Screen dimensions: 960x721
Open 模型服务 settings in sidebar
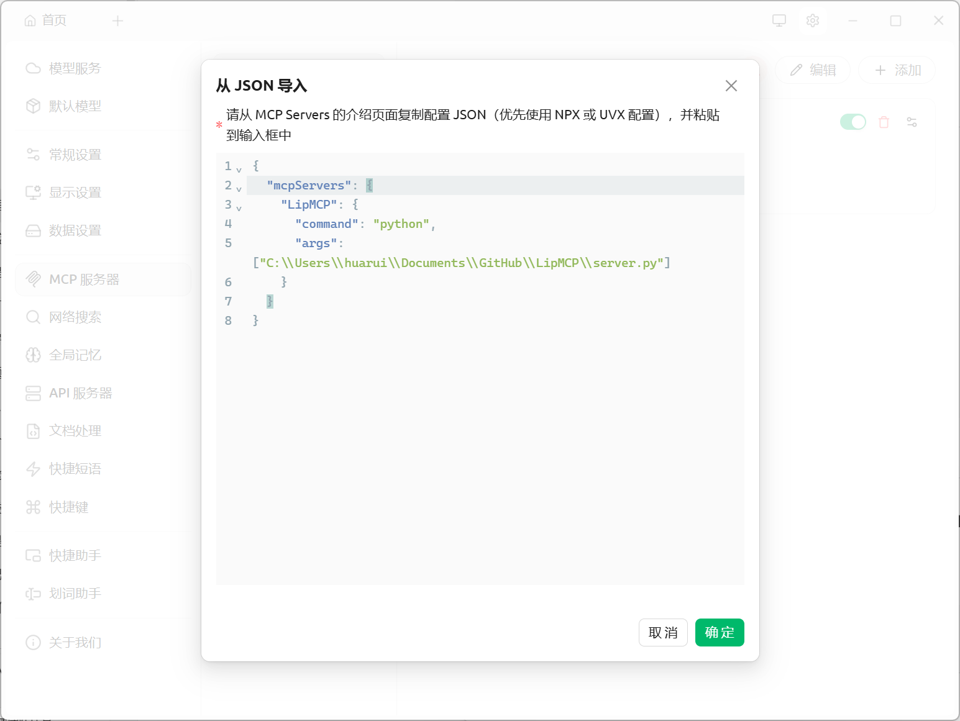click(x=103, y=68)
